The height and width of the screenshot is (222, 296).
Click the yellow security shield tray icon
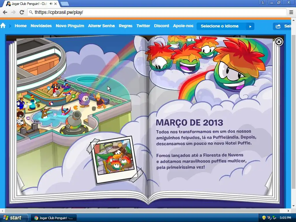pyautogui.click(x=264, y=218)
